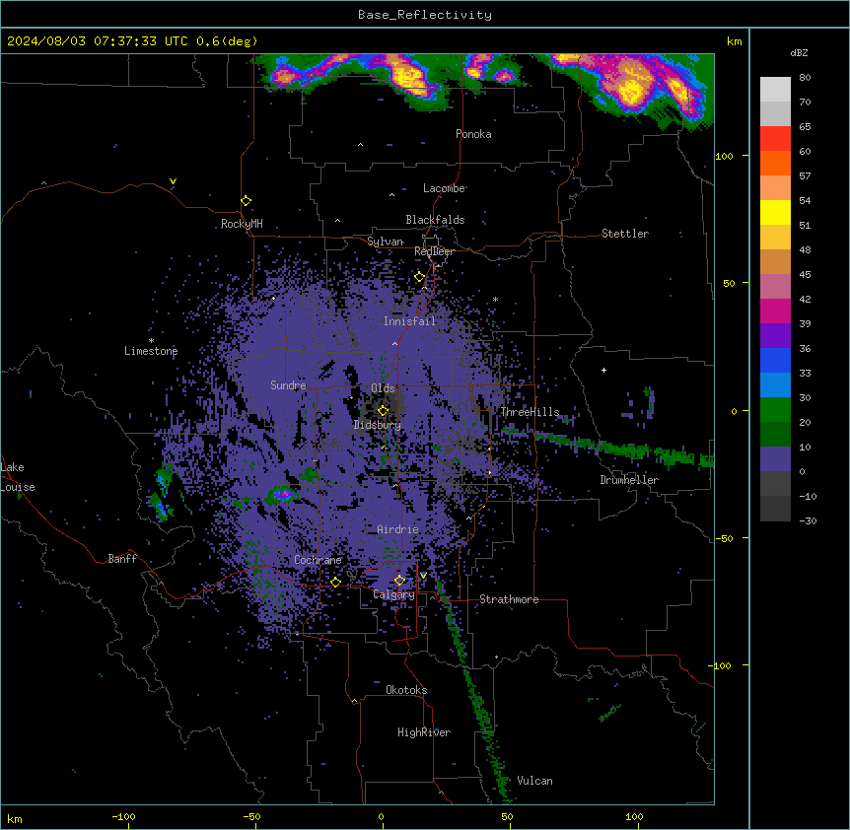850x830 pixels.
Task: Click the Lake Louise label
Action: point(18,477)
